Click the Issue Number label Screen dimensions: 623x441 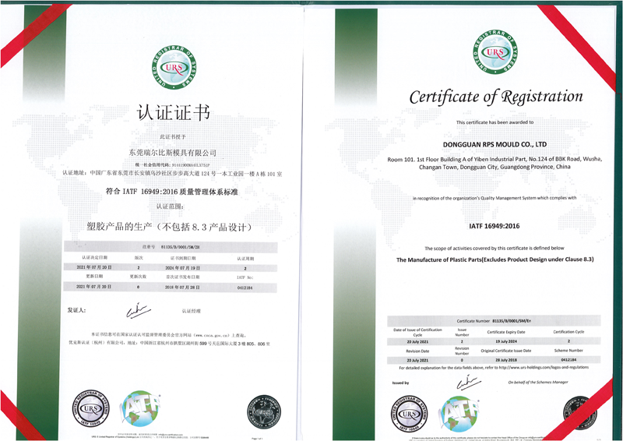tap(462, 332)
